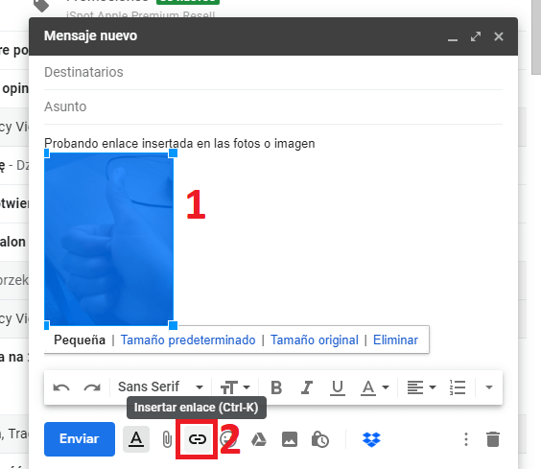The width and height of the screenshot is (541, 469).
Task: Select Tamaño original image size
Action: tap(315, 340)
